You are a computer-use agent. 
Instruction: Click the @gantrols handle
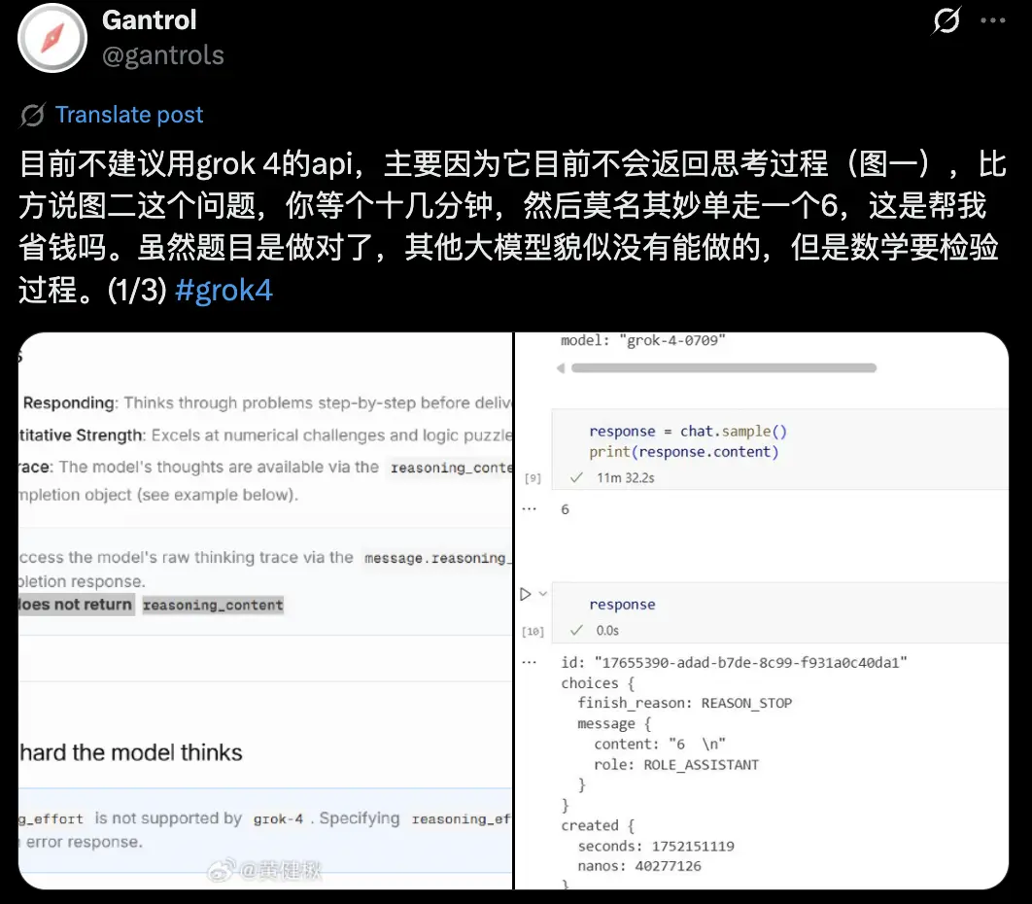tap(163, 56)
